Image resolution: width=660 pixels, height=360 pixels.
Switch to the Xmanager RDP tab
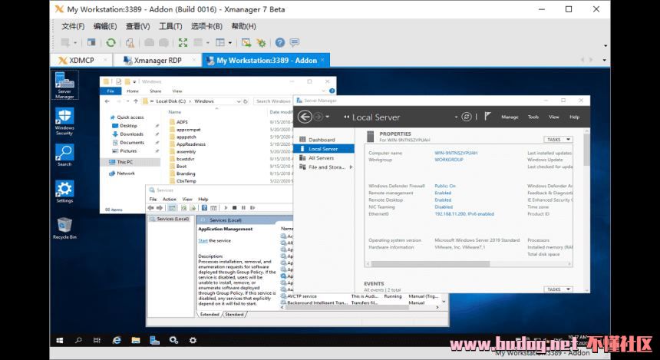(158, 60)
